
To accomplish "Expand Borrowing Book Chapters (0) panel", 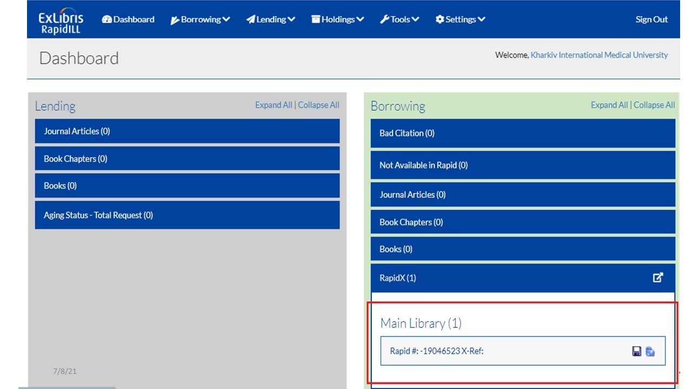I will 523,222.
